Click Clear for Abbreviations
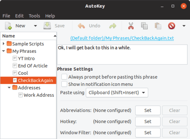 coord(175,110)
